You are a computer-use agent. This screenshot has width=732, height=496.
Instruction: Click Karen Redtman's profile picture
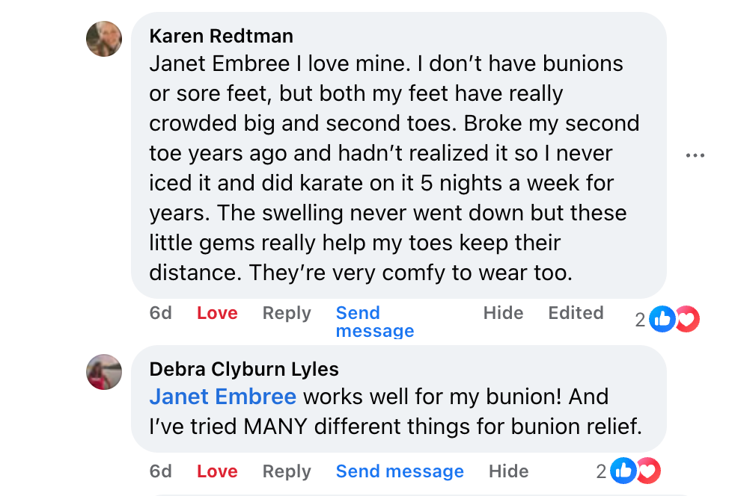[x=104, y=39]
